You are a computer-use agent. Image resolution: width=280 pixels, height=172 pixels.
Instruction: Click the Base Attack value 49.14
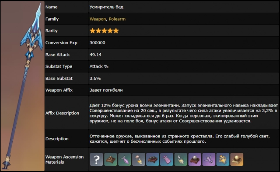tap(95, 55)
